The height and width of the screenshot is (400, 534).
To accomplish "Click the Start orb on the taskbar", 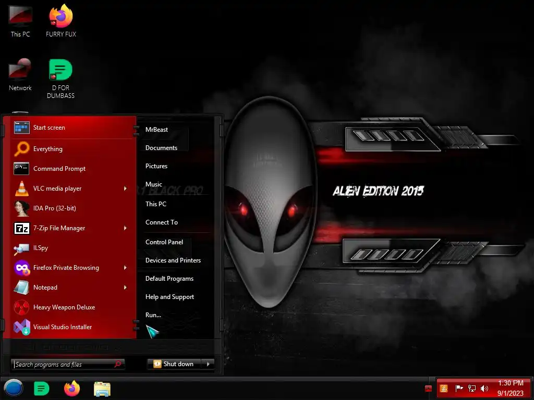I will click(x=13, y=388).
